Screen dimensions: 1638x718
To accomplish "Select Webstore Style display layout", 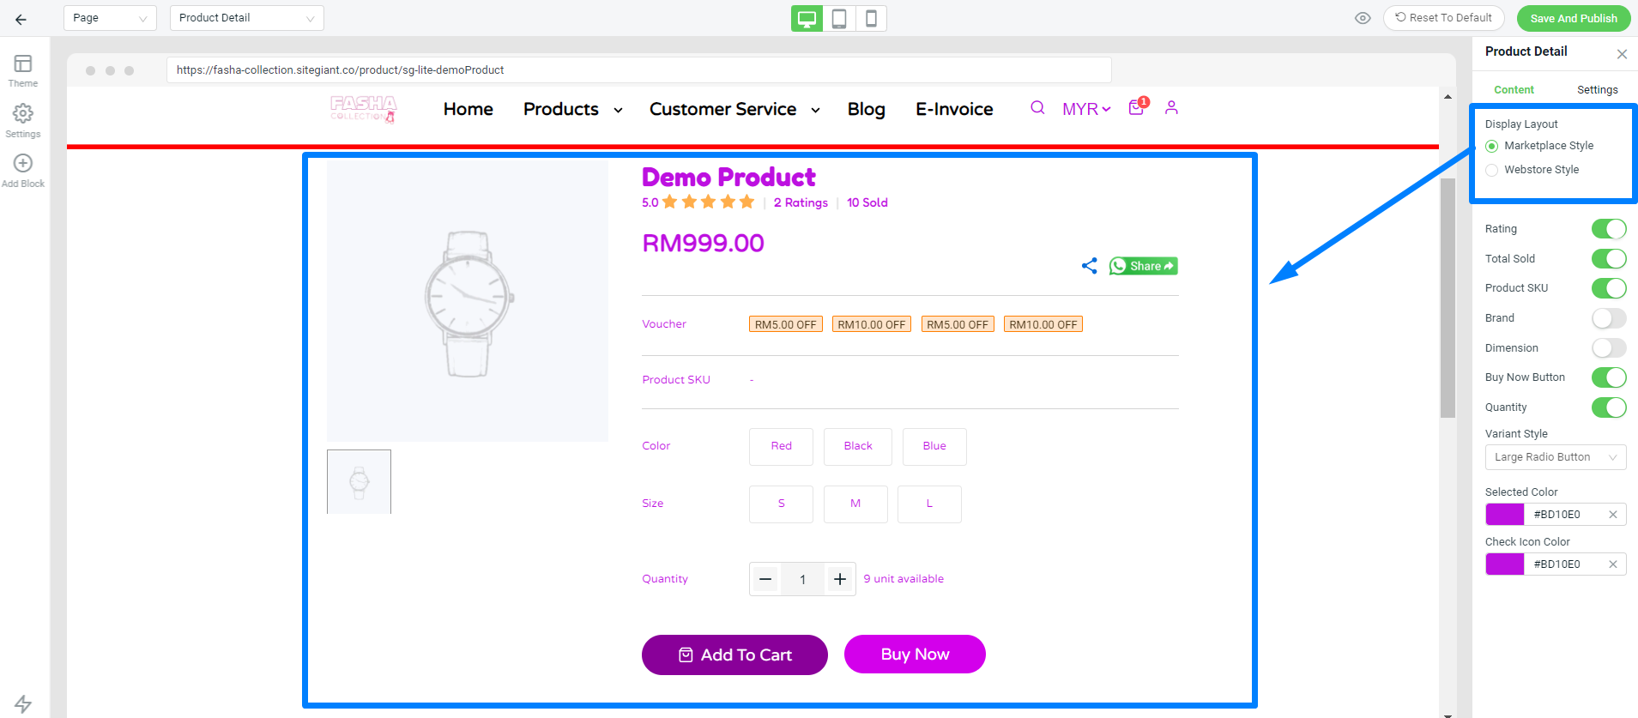I will tap(1492, 170).
